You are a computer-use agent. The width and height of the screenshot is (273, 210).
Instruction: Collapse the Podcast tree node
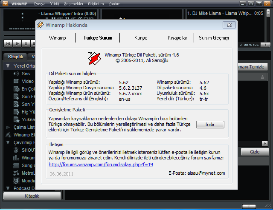[8, 188]
